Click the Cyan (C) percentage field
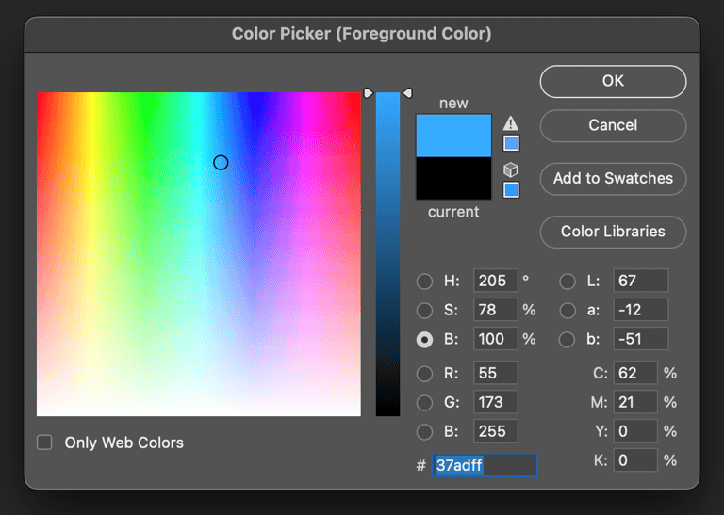Screen dimensions: 724x515 (635, 373)
